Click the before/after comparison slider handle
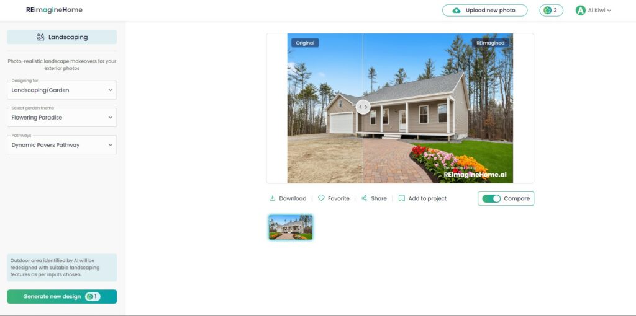 363,107
